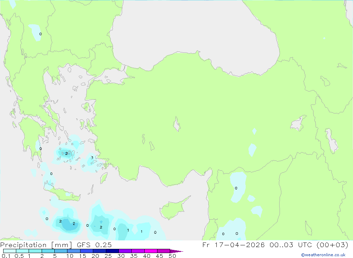The width and height of the screenshot is (353, 258).
Task: Choose the 2–5 mm legend color swatch
Action: click(48, 251)
